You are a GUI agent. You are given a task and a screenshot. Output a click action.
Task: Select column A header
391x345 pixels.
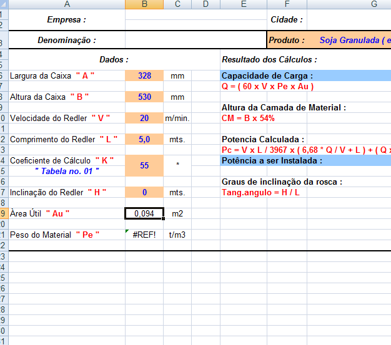pos(67,4)
